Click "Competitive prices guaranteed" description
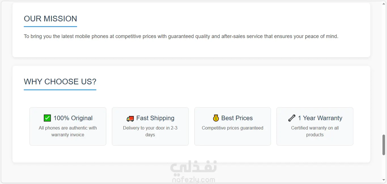 tap(233, 128)
